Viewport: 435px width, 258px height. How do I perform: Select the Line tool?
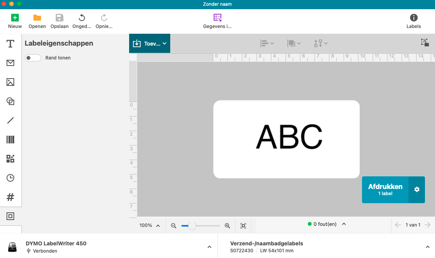click(10, 120)
